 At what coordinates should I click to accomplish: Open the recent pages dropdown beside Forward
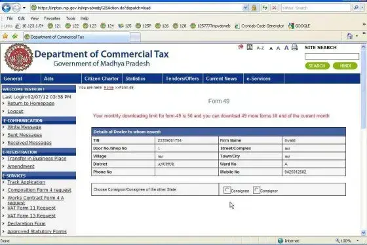pyautogui.click(x=24, y=8)
